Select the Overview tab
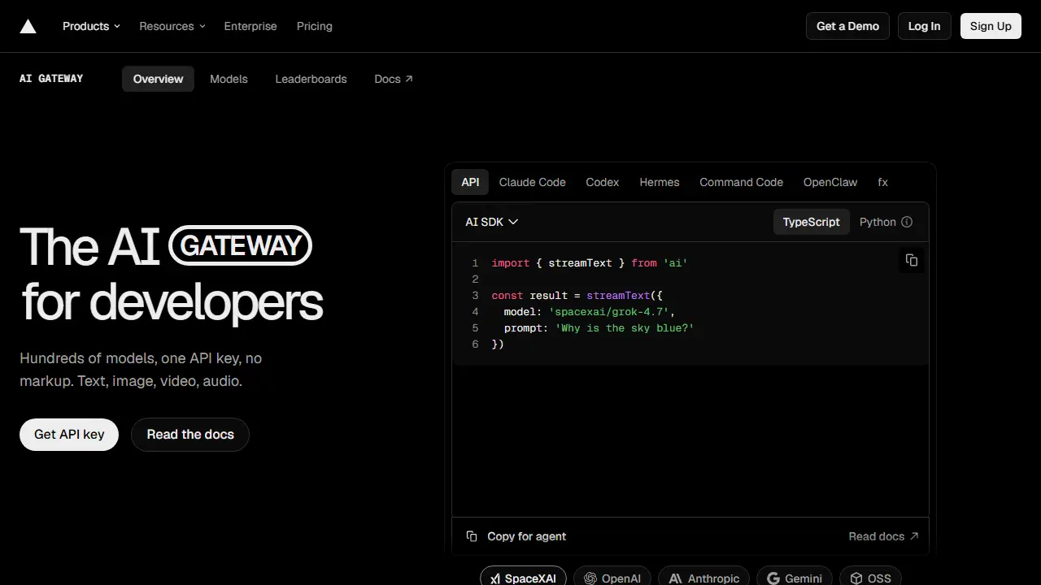Viewport: 1041px width, 585px height. (158, 79)
